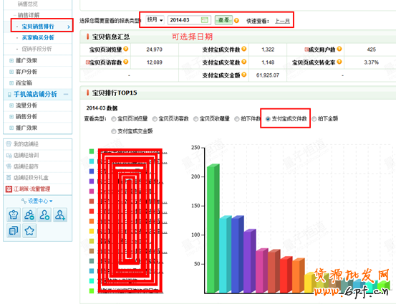Click the 查看 button

coord(223,20)
